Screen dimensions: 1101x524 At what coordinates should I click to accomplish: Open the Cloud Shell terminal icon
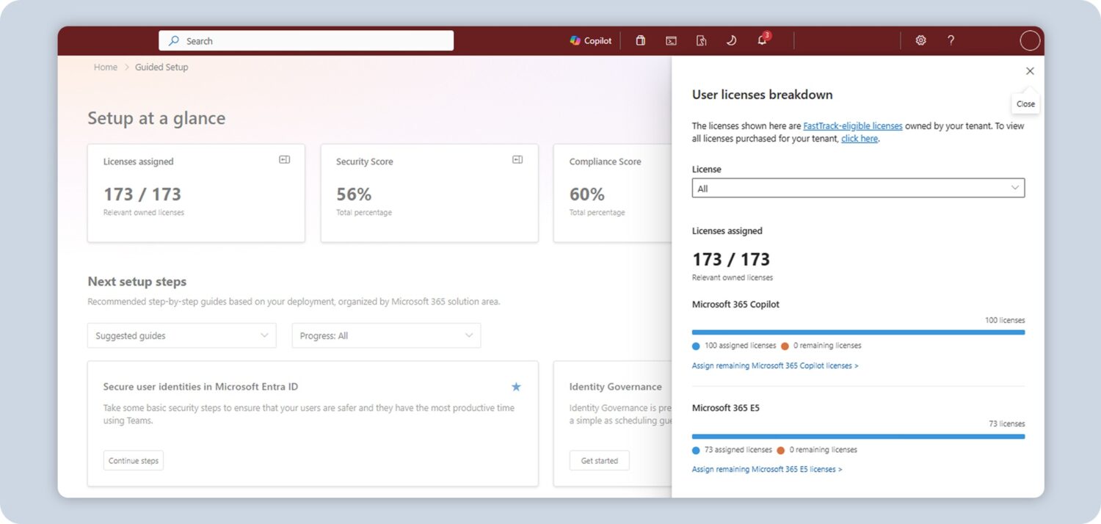(671, 41)
